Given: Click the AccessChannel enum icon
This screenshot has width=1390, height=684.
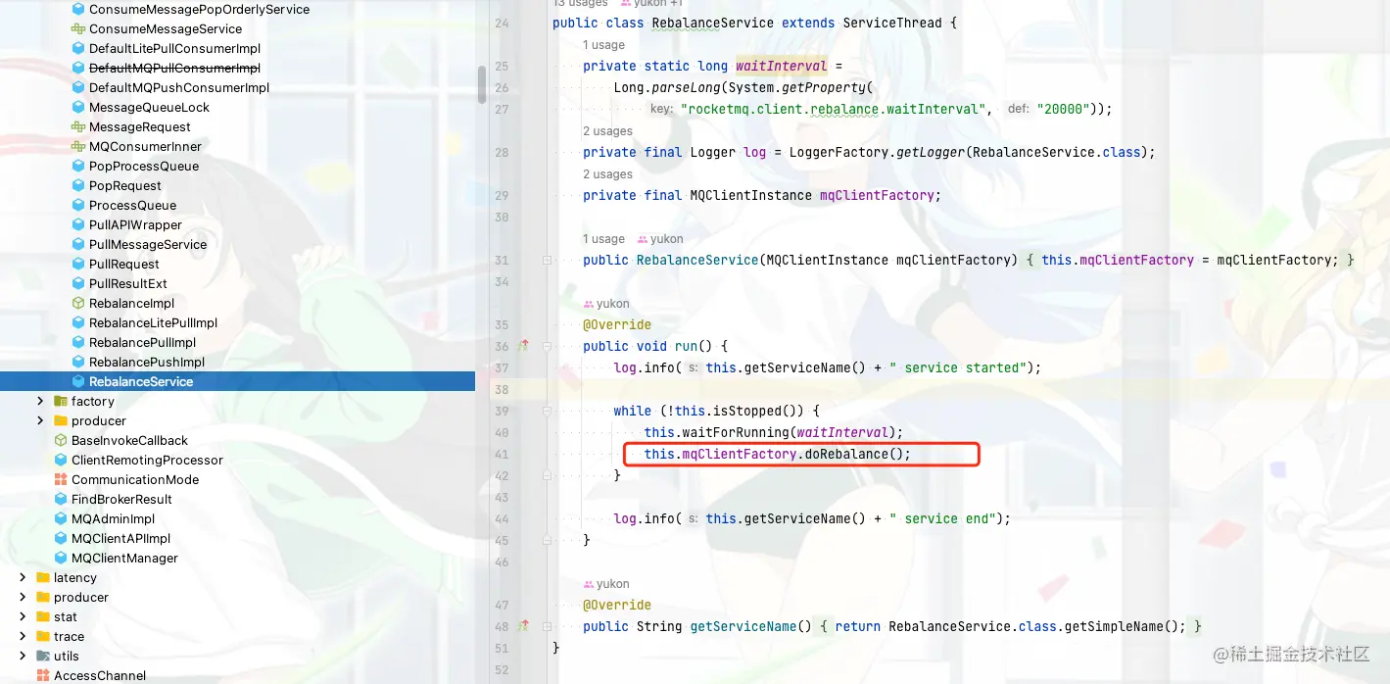Looking at the screenshot, I should (x=43, y=675).
